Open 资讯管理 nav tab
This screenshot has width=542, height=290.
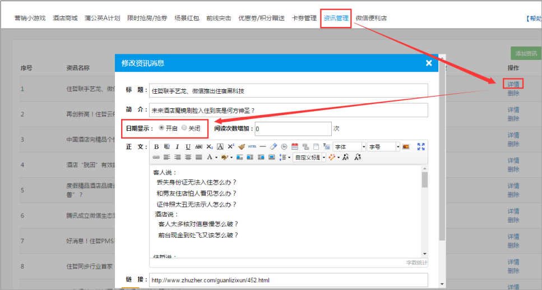click(x=336, y=18)
